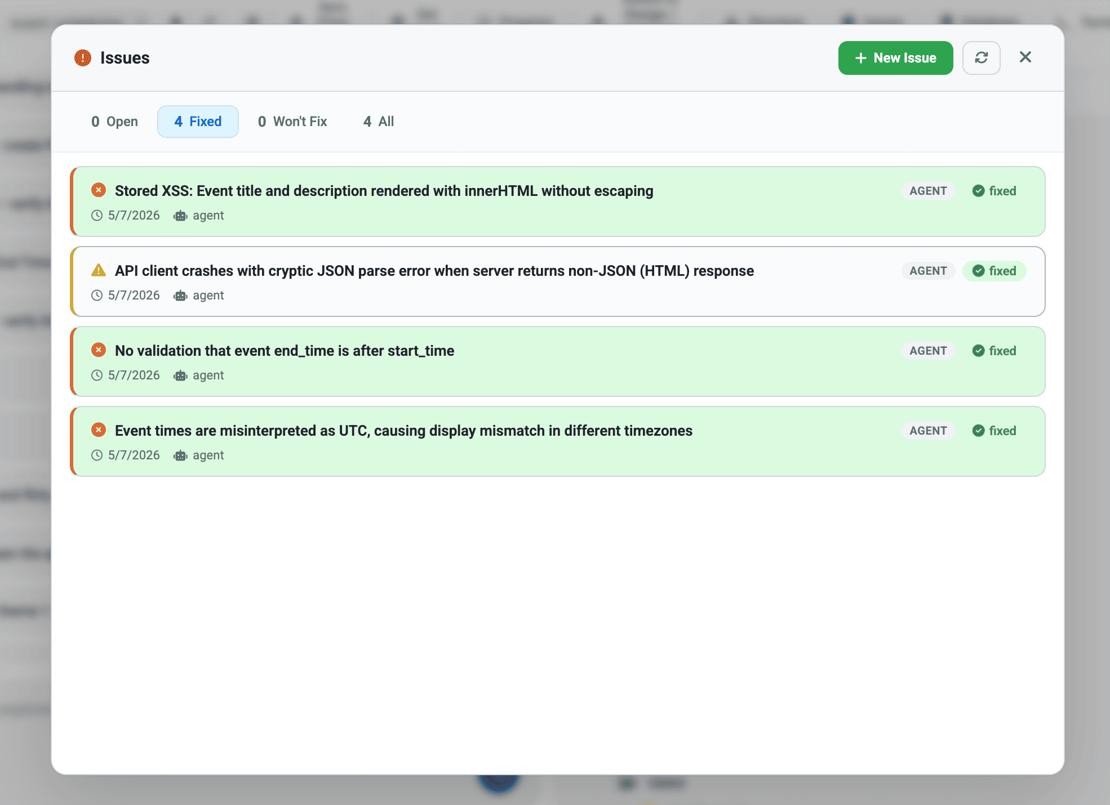Click clock icon on Stored XSS issue
The height and width of the screenshot is (805, 1110).
(97, 216)
